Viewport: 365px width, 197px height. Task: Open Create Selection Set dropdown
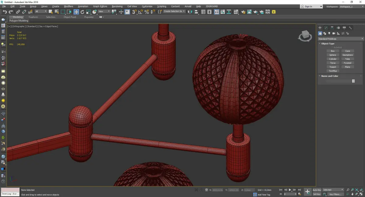pyautogui.click(x=174, y=12)
